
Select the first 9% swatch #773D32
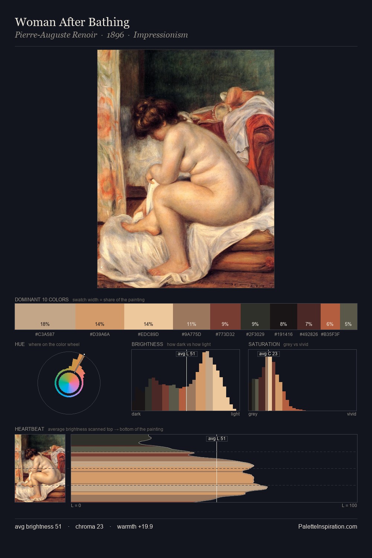pyautogui.click(x=225, y=317)
